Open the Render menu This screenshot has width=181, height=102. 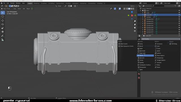[12, 3]
